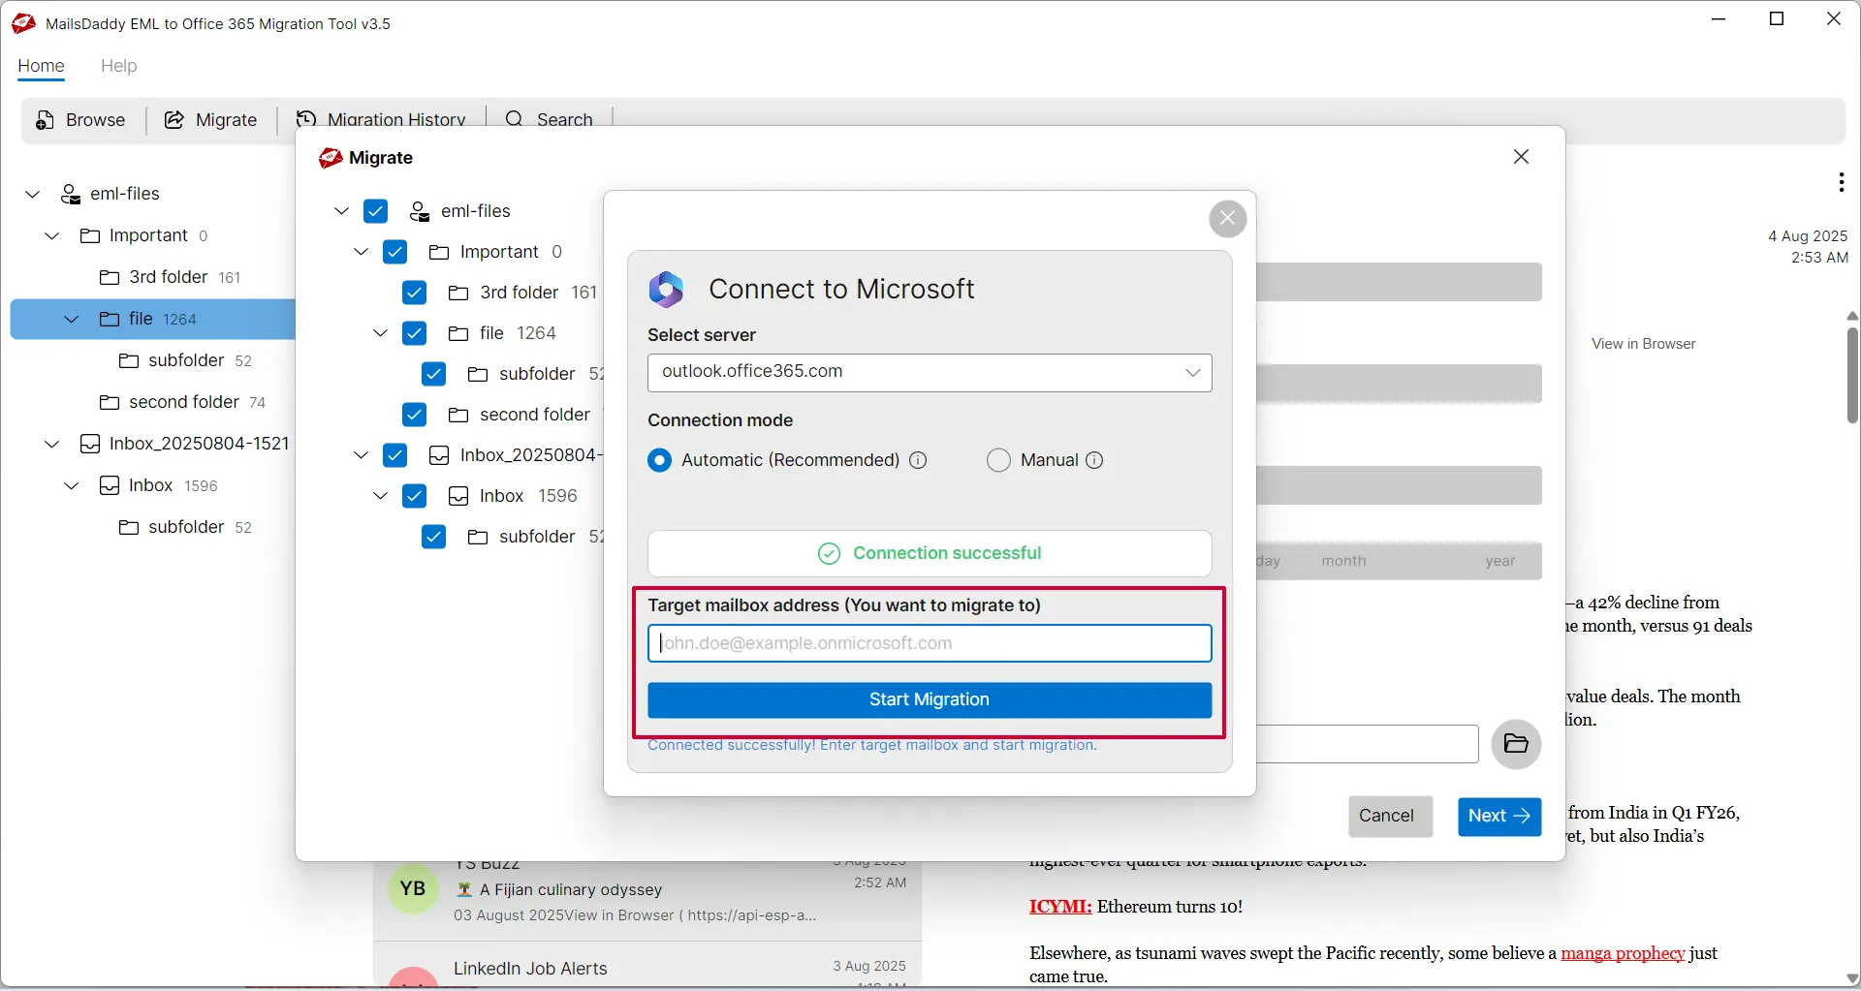The height and width of the screenshot is (991, 1861).
Task: Click info icon next to Manual
Action: (1094, 460)
